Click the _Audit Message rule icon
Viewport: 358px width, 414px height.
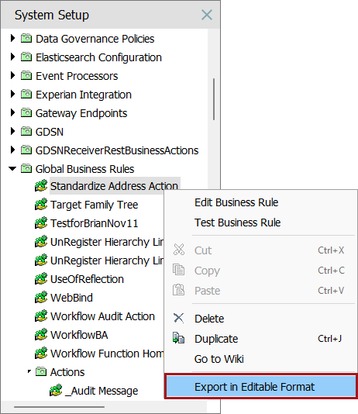click(56, 390)
